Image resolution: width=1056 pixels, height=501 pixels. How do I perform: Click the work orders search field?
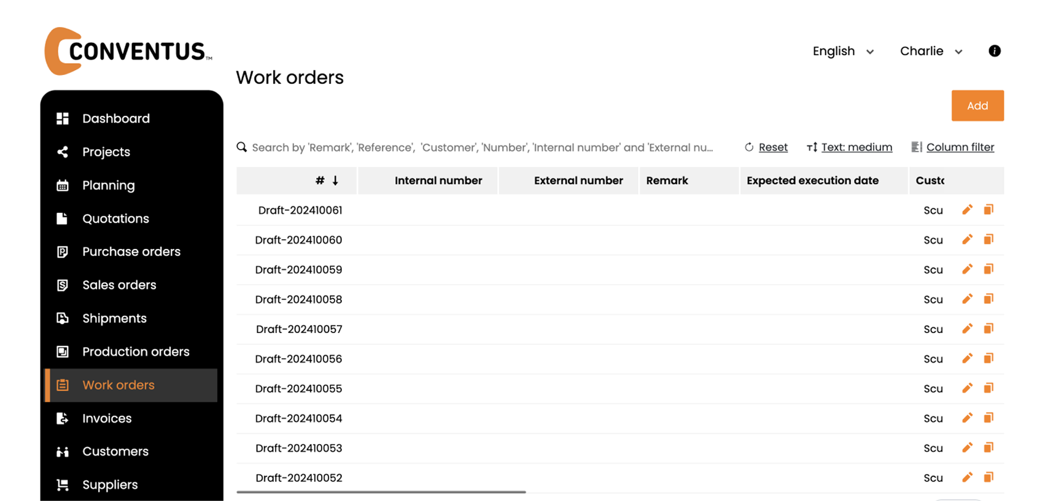coord(482,147)
